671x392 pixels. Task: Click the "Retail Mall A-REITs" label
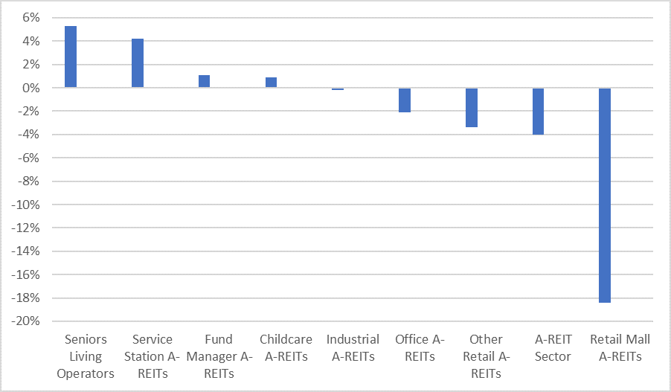point(620,347)
